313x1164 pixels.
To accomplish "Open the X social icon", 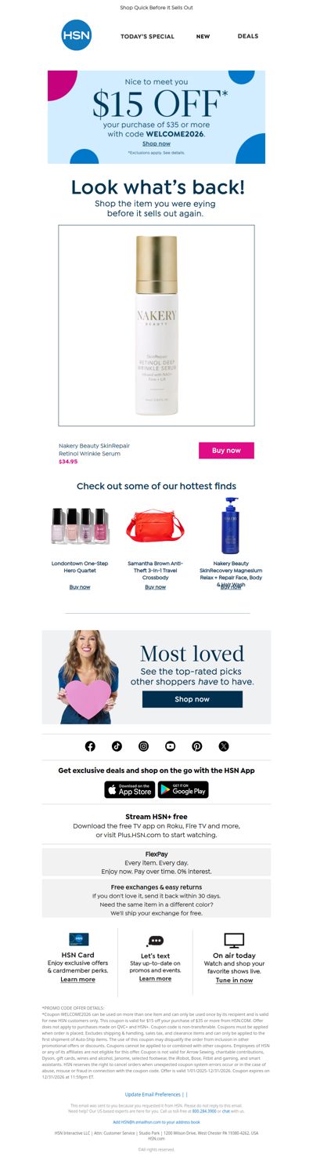I will click(x=223, y=746).
